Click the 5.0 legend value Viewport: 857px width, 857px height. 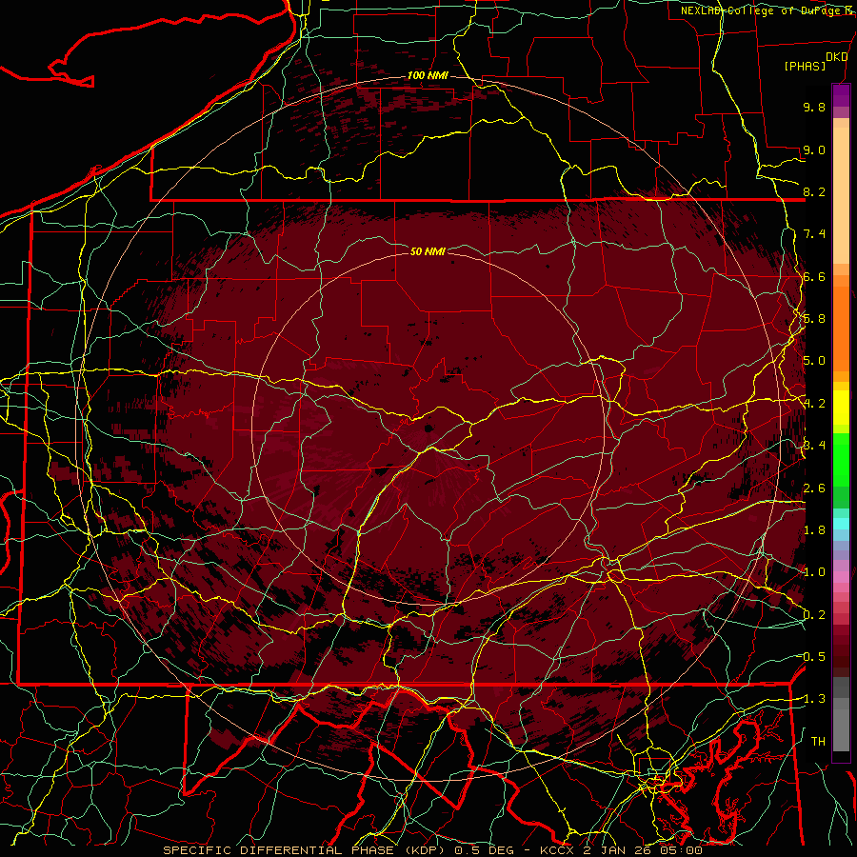click(814, 361)
